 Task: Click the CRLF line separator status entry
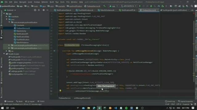pos(173,104)
